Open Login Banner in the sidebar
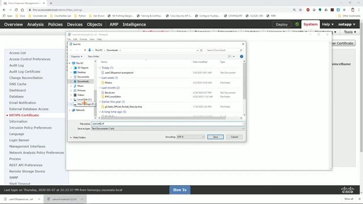 tap(19, 140)
